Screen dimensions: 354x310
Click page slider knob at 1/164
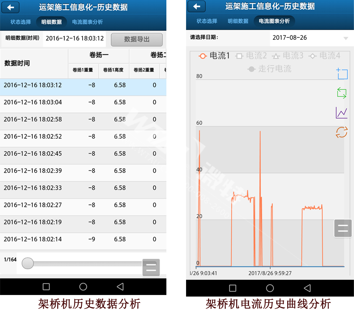click(28, 263)
